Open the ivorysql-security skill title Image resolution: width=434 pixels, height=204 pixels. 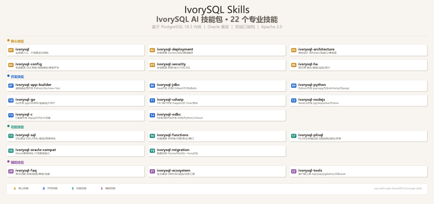point(171,64)
